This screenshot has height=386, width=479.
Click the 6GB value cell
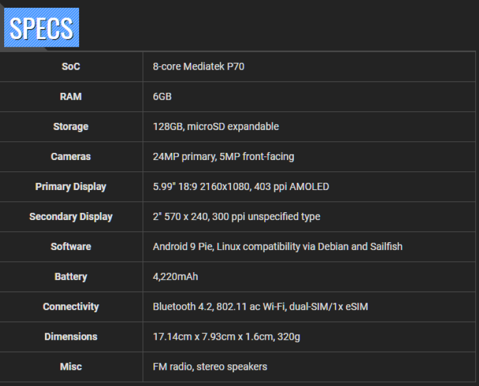[162, 96]
